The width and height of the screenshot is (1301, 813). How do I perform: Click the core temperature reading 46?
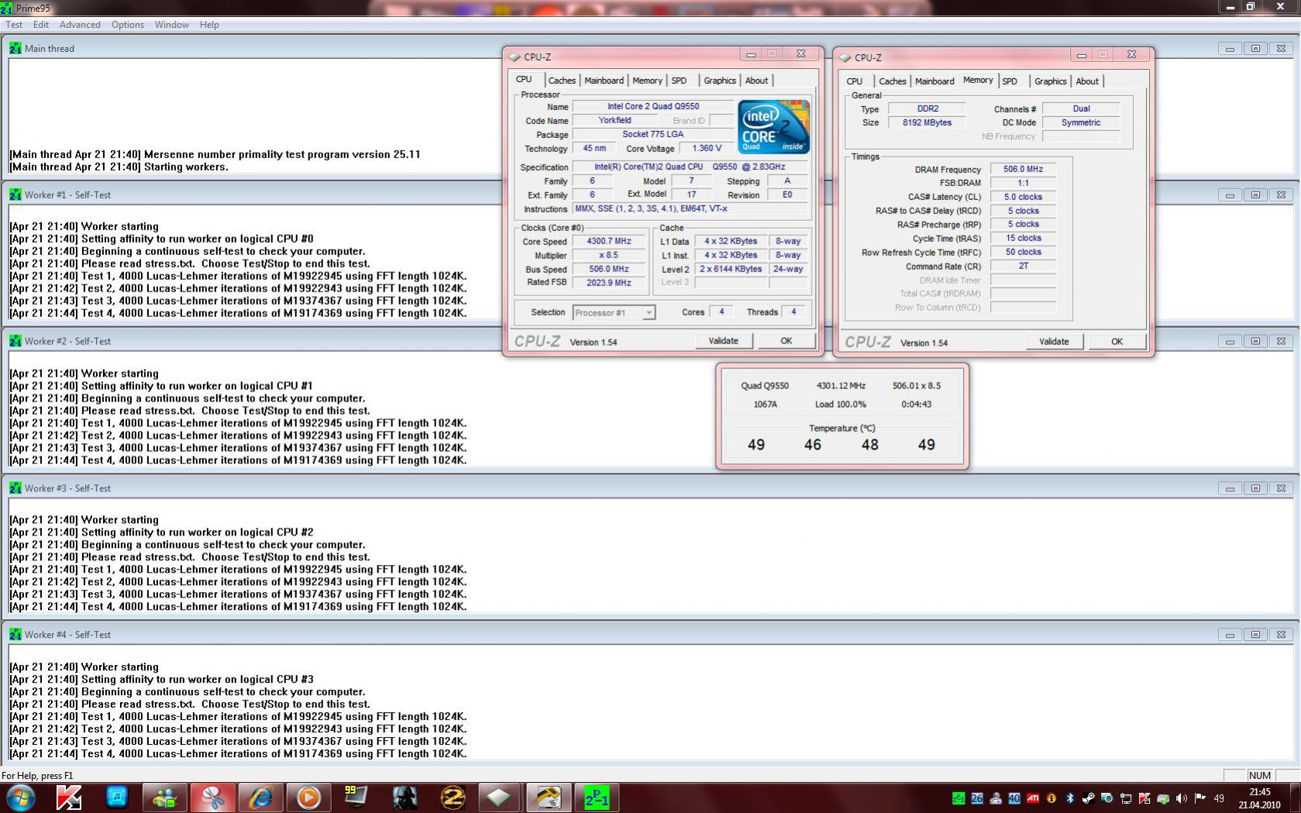812,445
